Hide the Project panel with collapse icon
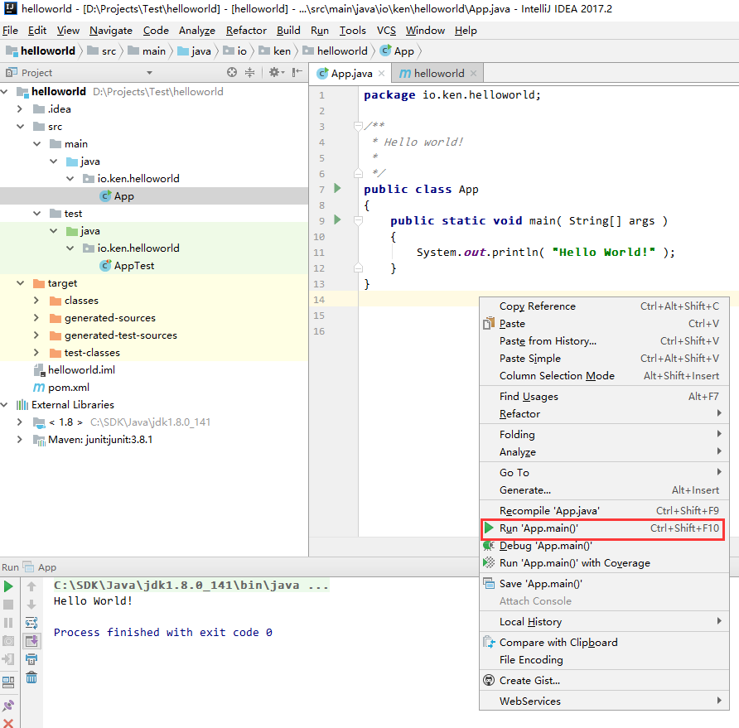The height and width of the screenshot is (728, 739). 297,72
